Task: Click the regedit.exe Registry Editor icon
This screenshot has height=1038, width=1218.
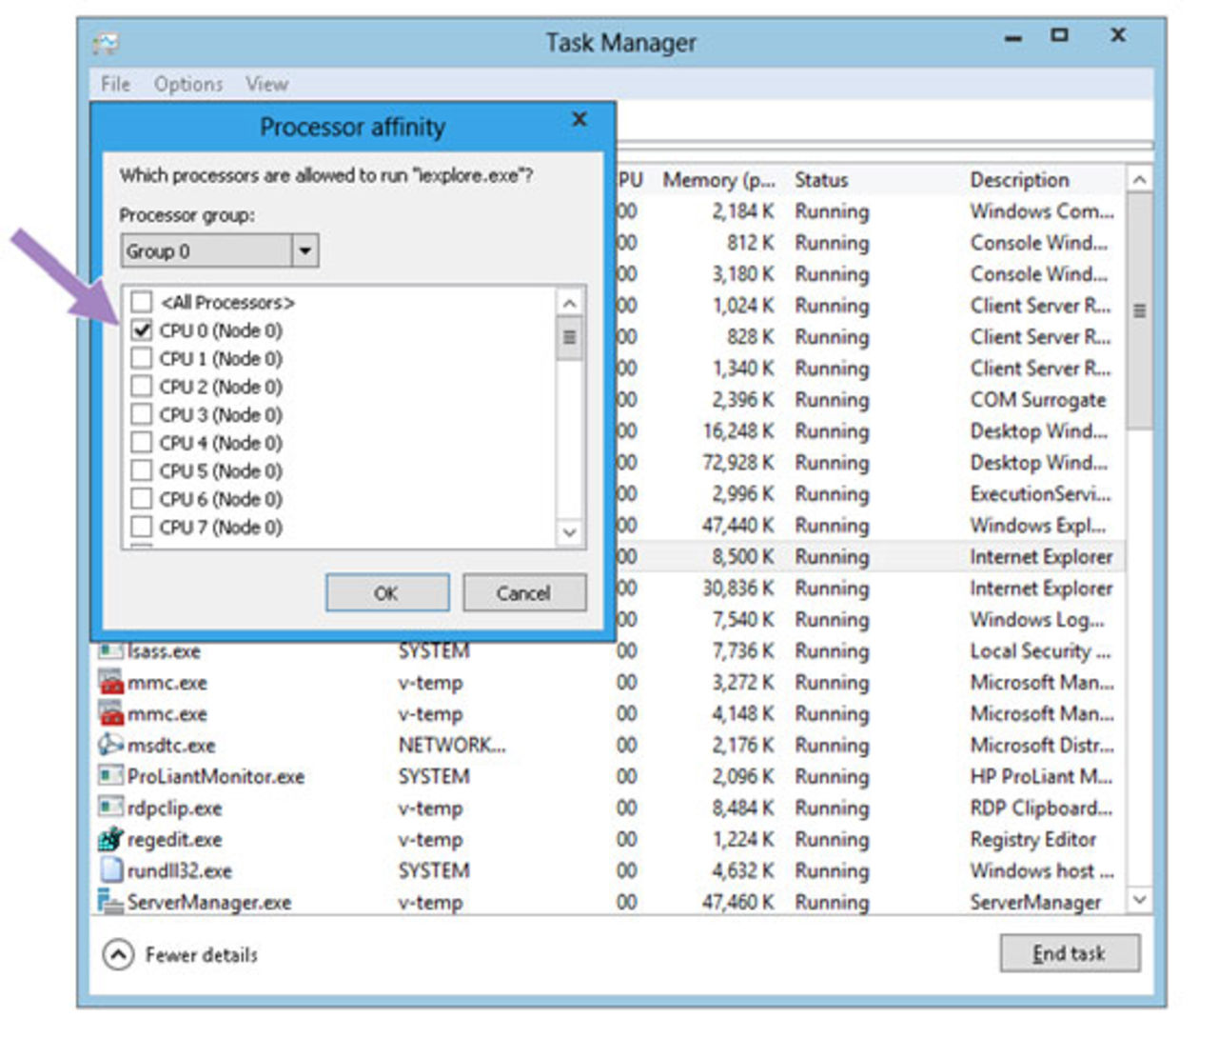Action: (x=110, y=840)
